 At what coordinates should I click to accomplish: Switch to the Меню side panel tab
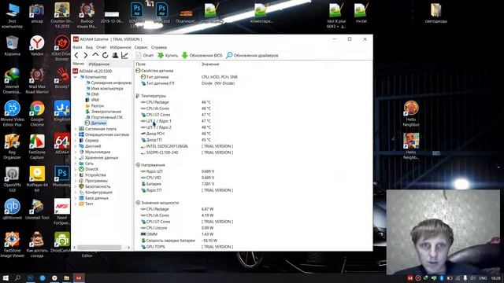point(79,64)
